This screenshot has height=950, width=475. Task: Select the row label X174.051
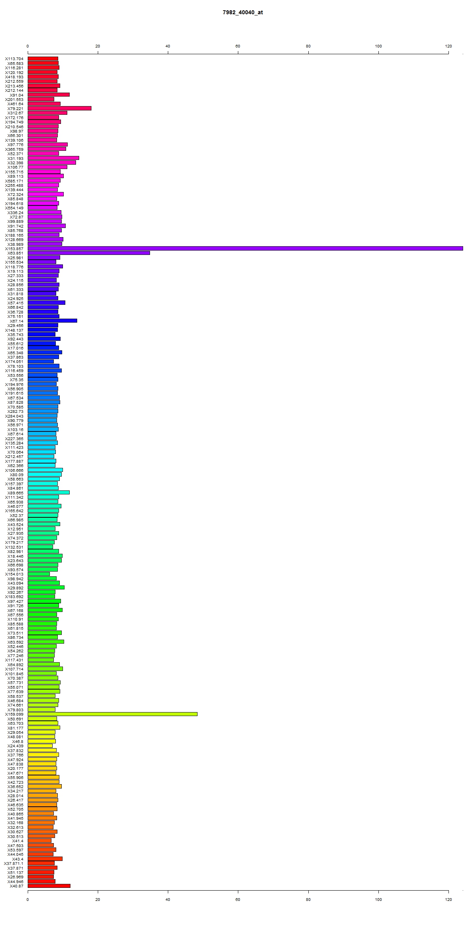pos(14,362)
